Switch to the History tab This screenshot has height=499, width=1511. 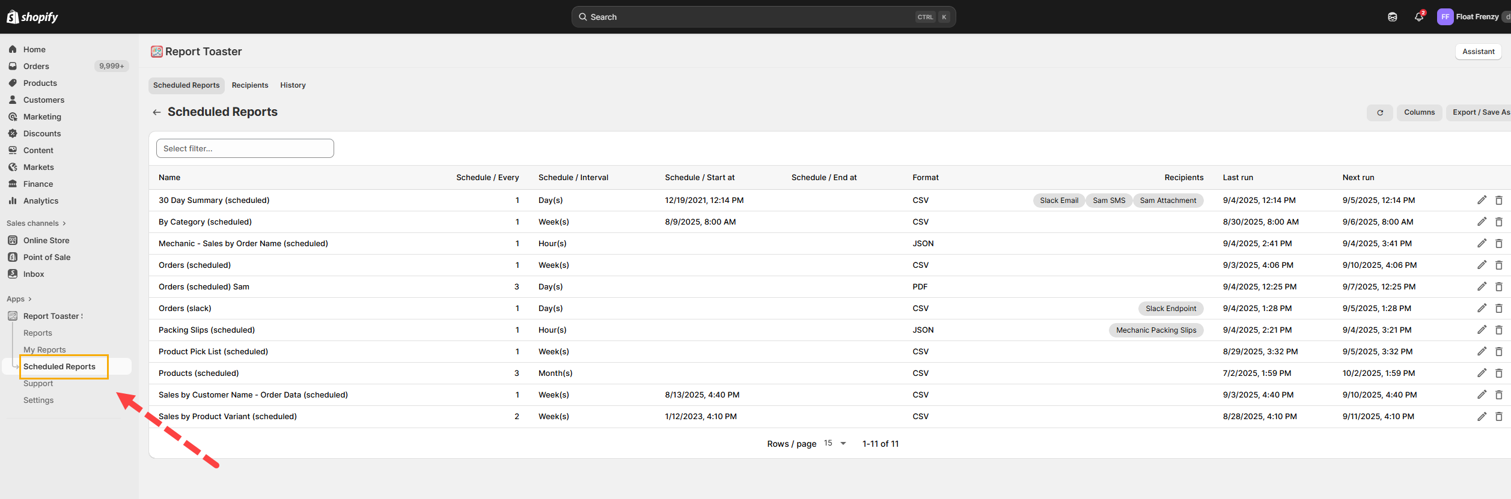coord(293,85)
